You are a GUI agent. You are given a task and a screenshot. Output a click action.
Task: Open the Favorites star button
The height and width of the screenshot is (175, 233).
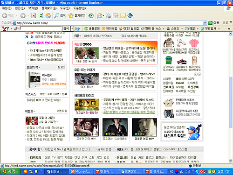pyautogui.click(x=77, y=15)
